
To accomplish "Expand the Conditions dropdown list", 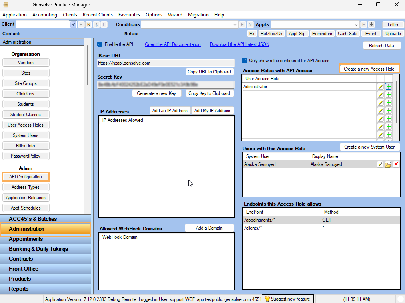I will point(235,24).
